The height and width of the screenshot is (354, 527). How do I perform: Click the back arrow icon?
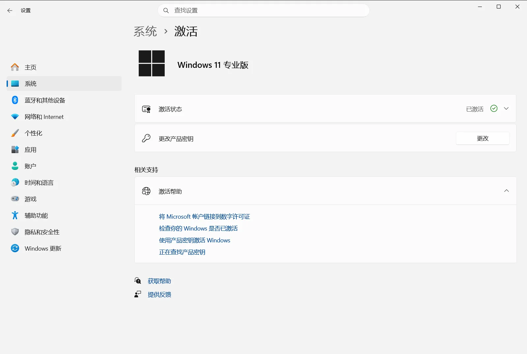[10, 11]
